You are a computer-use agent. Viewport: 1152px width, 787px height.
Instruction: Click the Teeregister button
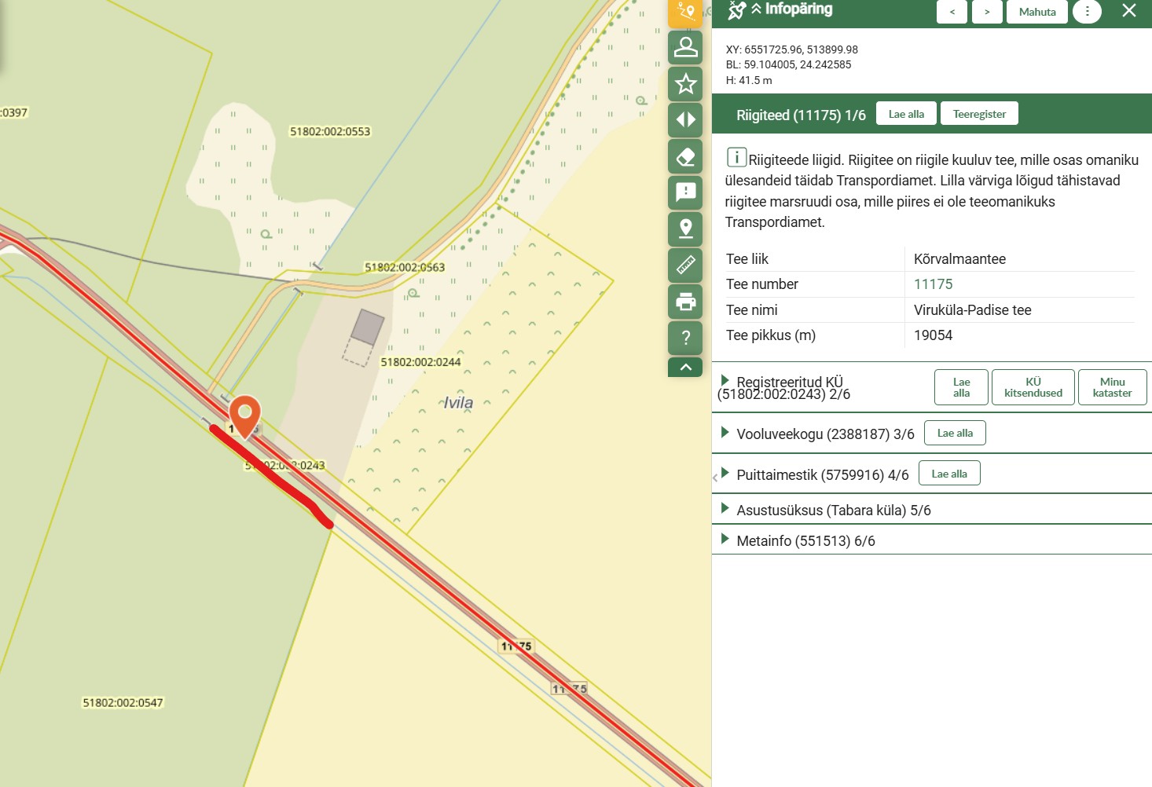[x=979, y=114]
